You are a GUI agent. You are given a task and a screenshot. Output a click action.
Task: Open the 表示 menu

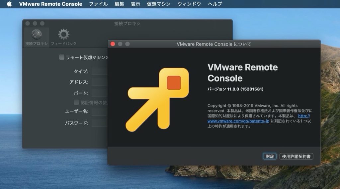coord(135,4)
